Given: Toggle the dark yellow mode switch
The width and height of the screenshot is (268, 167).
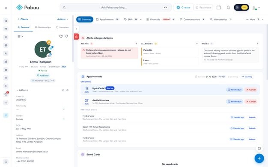Looking at the screenshot, I should (241, 8).
